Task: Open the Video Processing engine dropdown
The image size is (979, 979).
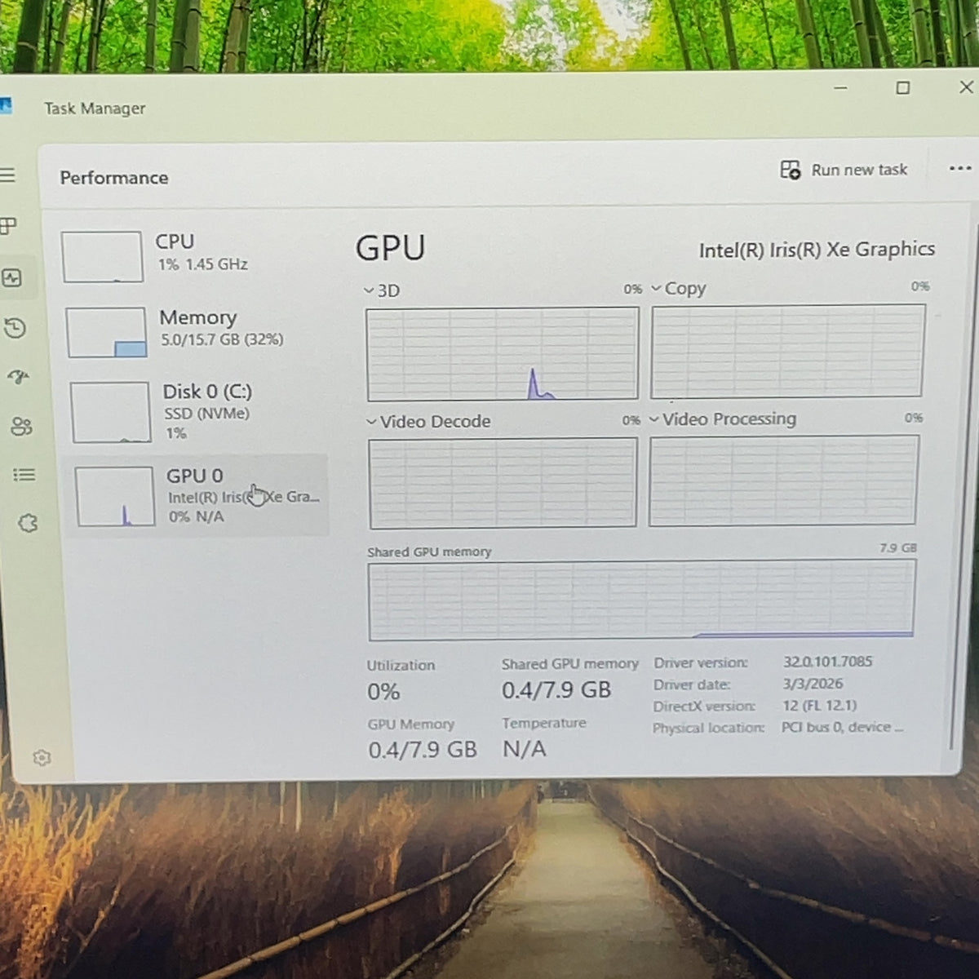Action: (x=723, y=419)
